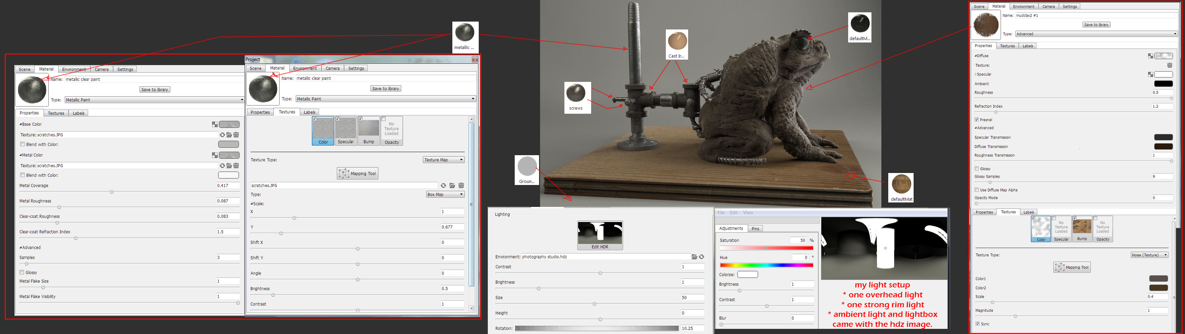Delete the Base Color texture with trash icon

point(236,135)
